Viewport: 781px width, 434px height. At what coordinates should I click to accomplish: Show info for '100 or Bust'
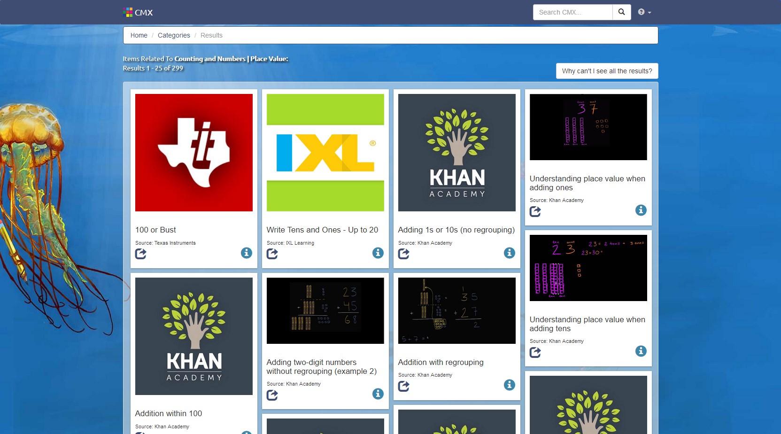click(x=247, y=253)
